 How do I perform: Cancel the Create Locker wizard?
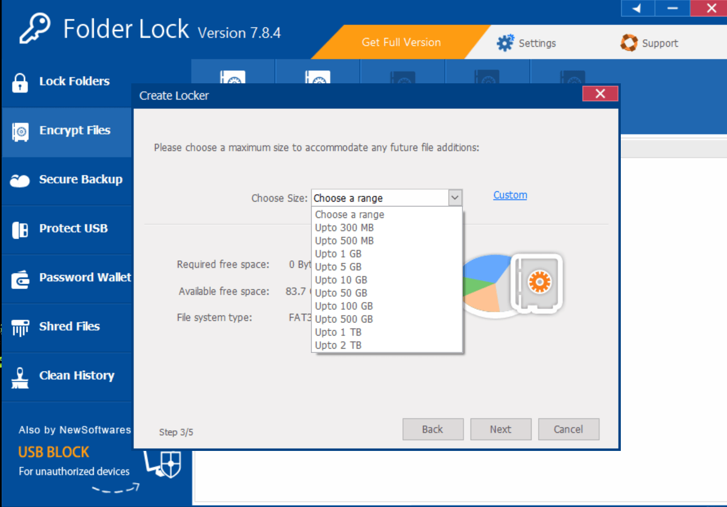coord(569,429)
